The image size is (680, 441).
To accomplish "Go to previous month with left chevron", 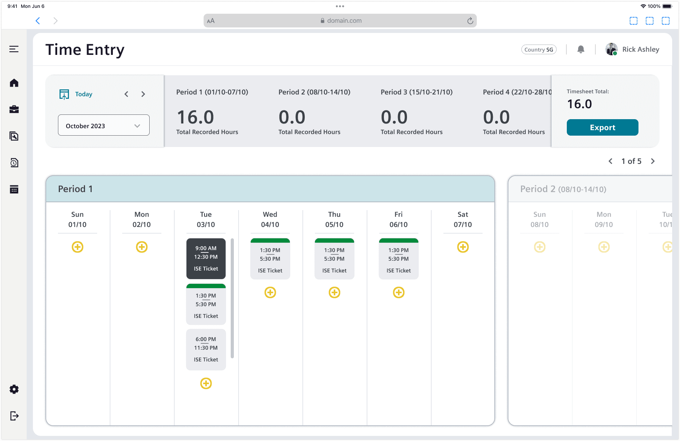I will (x=126, y=94).
